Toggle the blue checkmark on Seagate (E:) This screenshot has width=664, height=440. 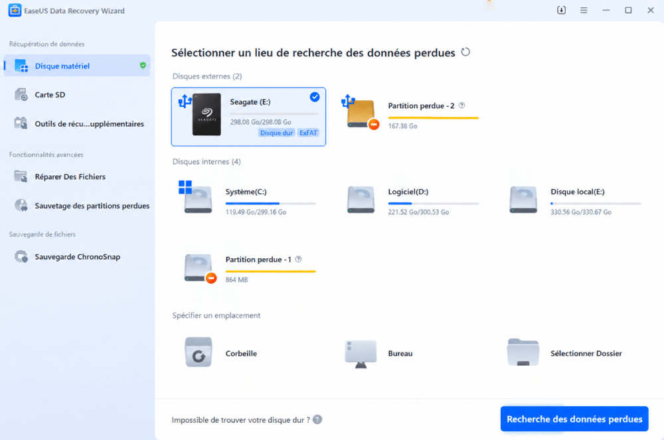click(315, 97)
